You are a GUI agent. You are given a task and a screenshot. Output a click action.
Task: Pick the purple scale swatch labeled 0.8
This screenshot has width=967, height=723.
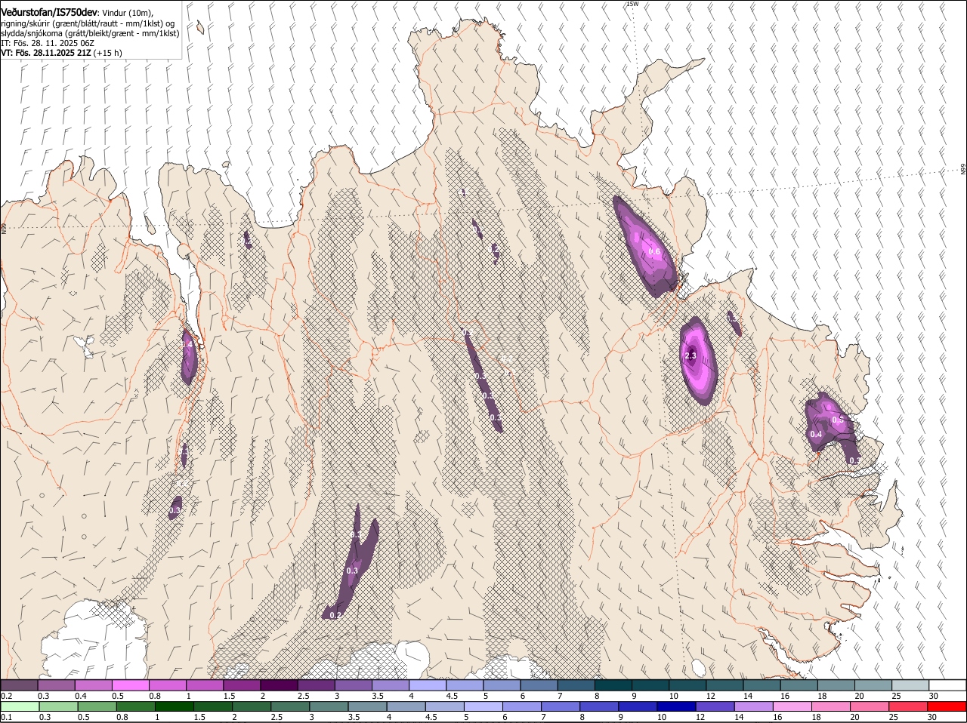168,685
